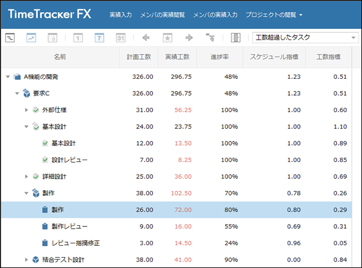This screenshot has width=362, height=268.
Task: Select the 製作レビュー task row
Action: pos(176,226)
